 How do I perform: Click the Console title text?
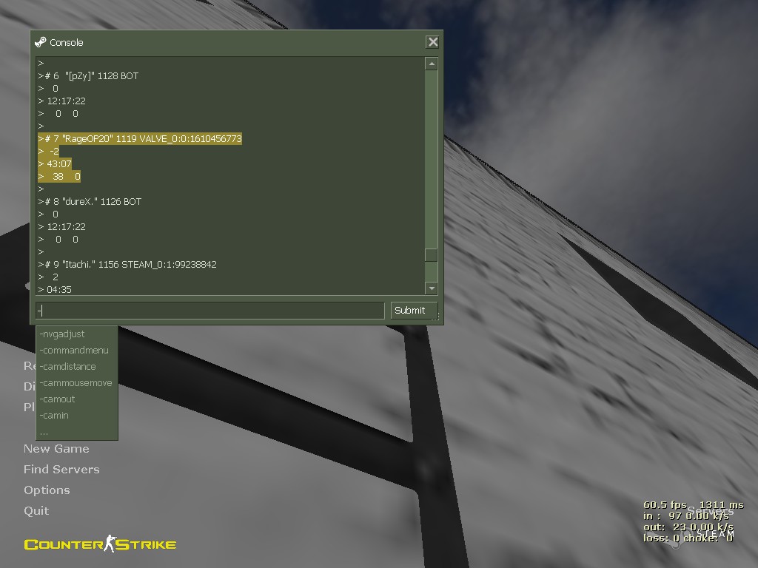click(67, 42)
